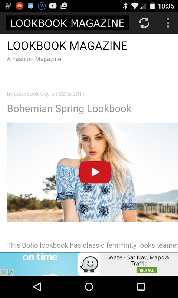The width and height of the screenshot is (178, 298).
Task: Tap the battery indicator in status bar
Action: 152,6
